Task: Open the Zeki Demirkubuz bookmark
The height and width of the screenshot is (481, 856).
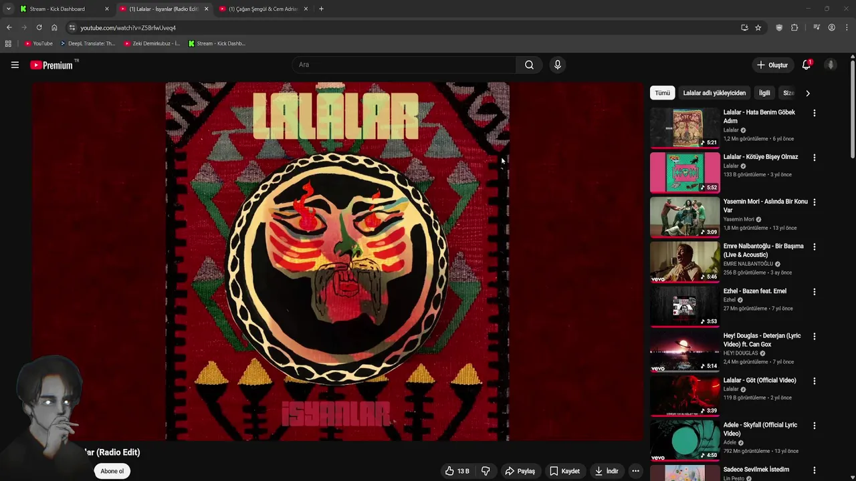Action: pos(152,43)
